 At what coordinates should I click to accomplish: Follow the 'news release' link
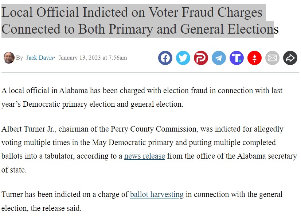point(145,156)
